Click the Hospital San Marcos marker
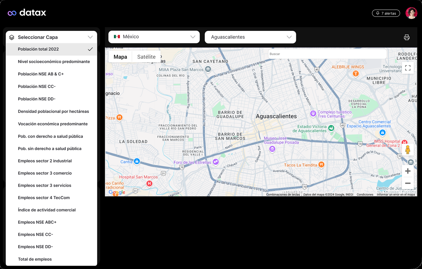 point(149,184)
